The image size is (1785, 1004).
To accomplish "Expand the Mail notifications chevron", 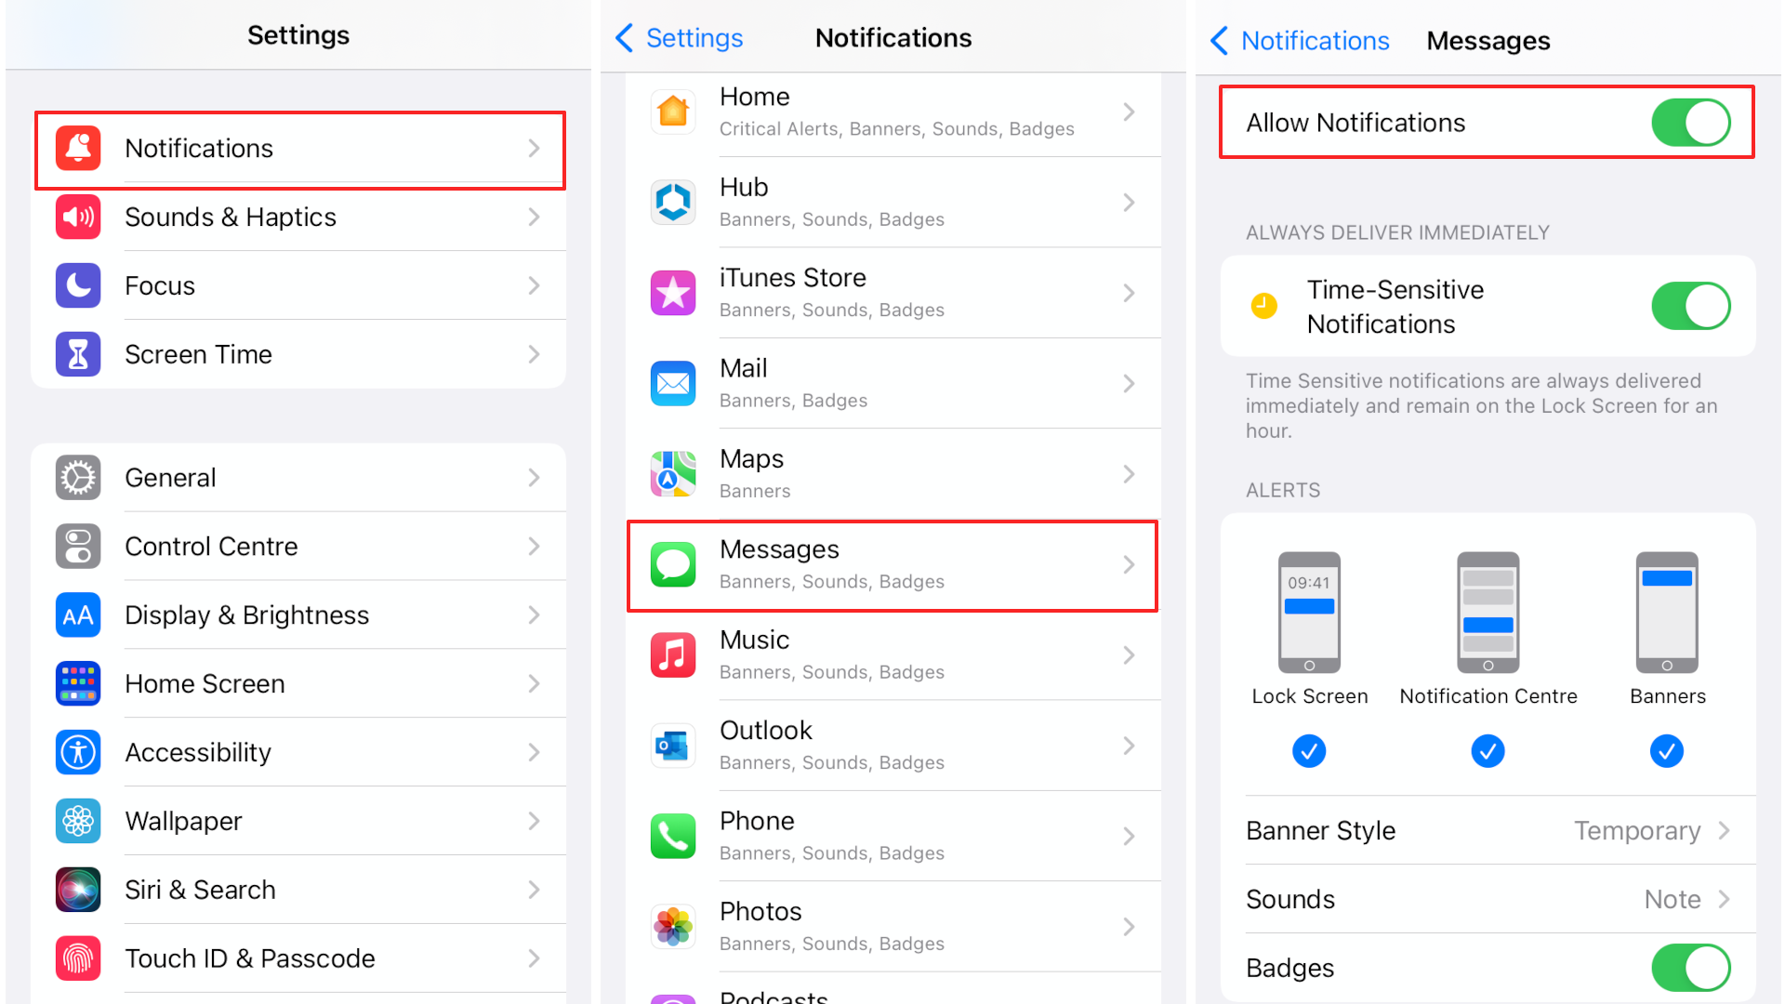I will [1129, 384].
